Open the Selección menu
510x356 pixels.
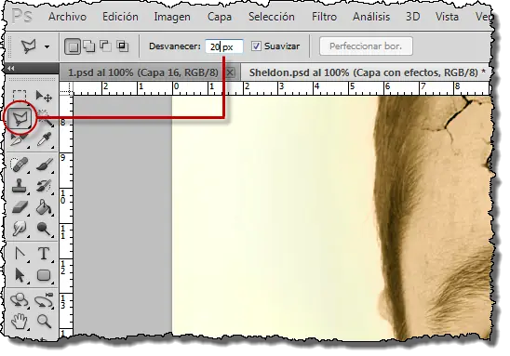coord(272,17)
